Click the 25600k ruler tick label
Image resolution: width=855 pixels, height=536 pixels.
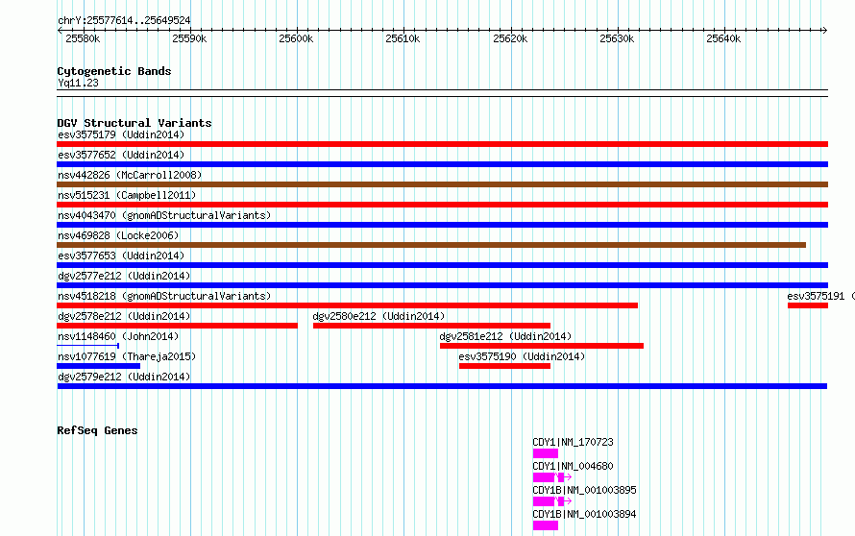coord(296,38)
